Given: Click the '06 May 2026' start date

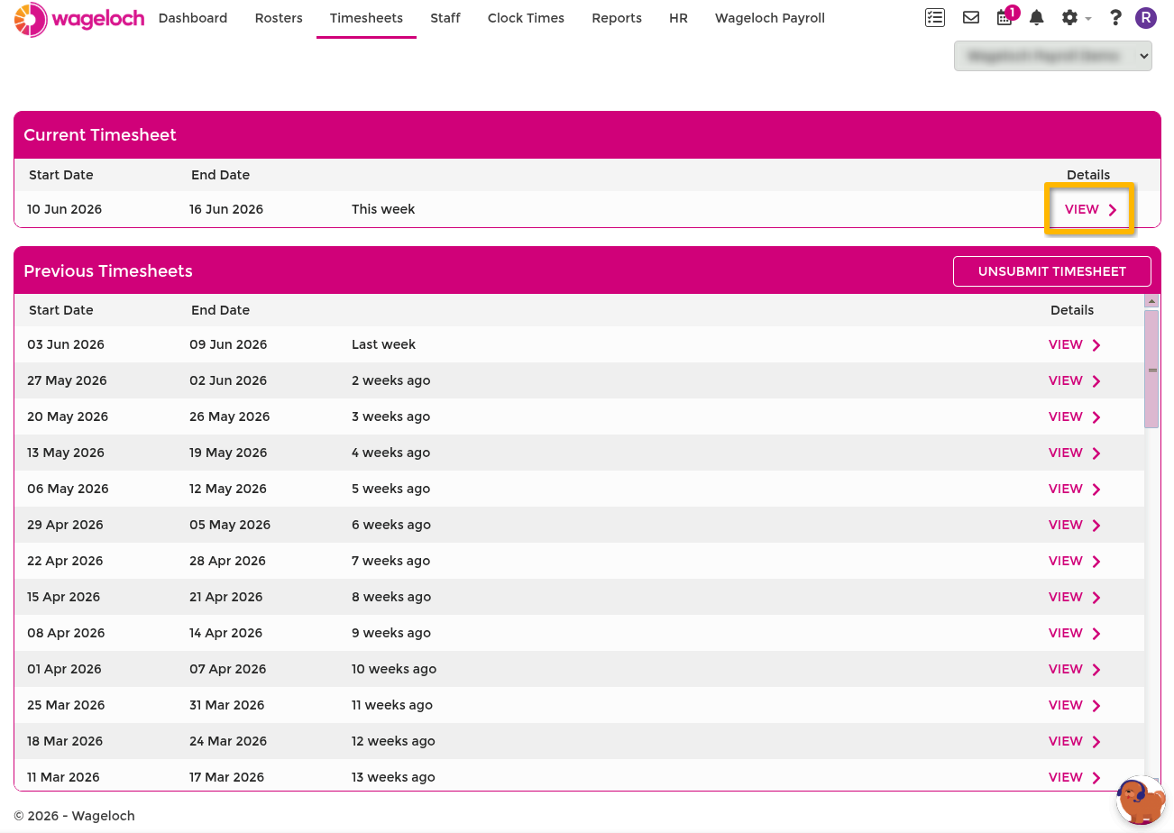Looking at the screenshot, I should coord(68,489).
